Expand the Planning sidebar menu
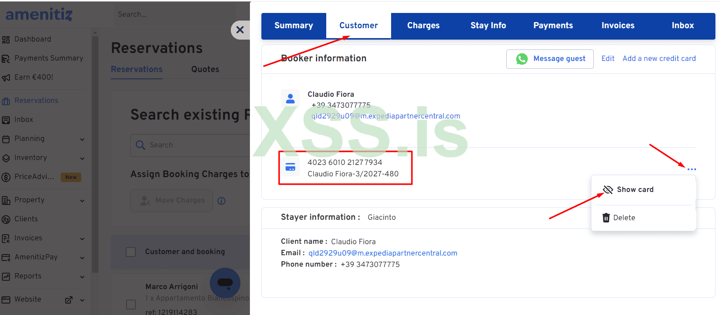 pos(82,139)
